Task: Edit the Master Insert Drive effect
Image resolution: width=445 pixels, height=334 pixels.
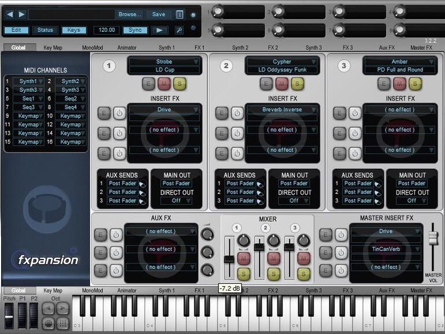Action: point(325,235)
